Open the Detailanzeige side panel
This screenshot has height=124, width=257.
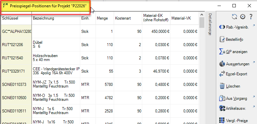pyautogui.click(x=210, y=24)
